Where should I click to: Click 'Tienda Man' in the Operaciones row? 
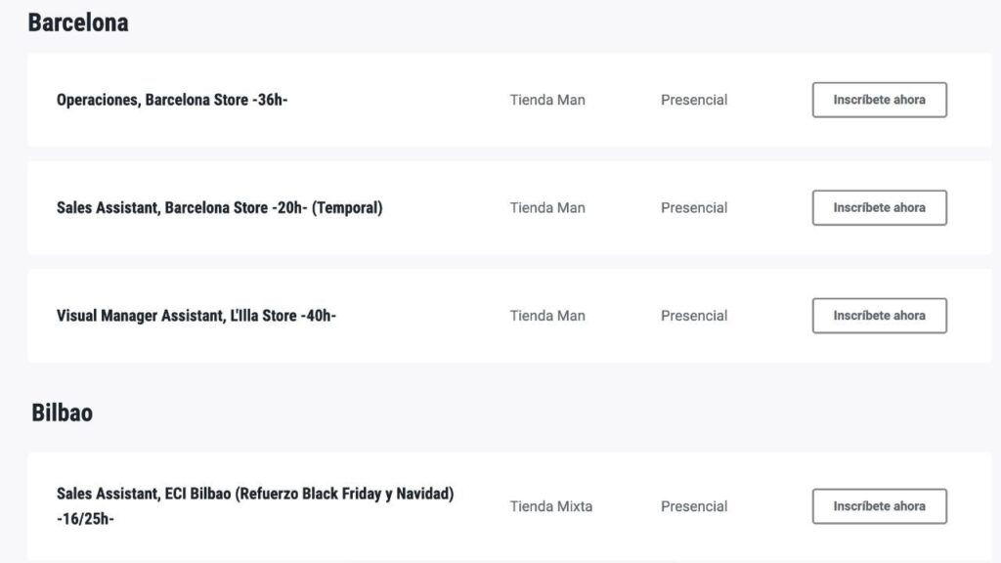tap(547, 100)
